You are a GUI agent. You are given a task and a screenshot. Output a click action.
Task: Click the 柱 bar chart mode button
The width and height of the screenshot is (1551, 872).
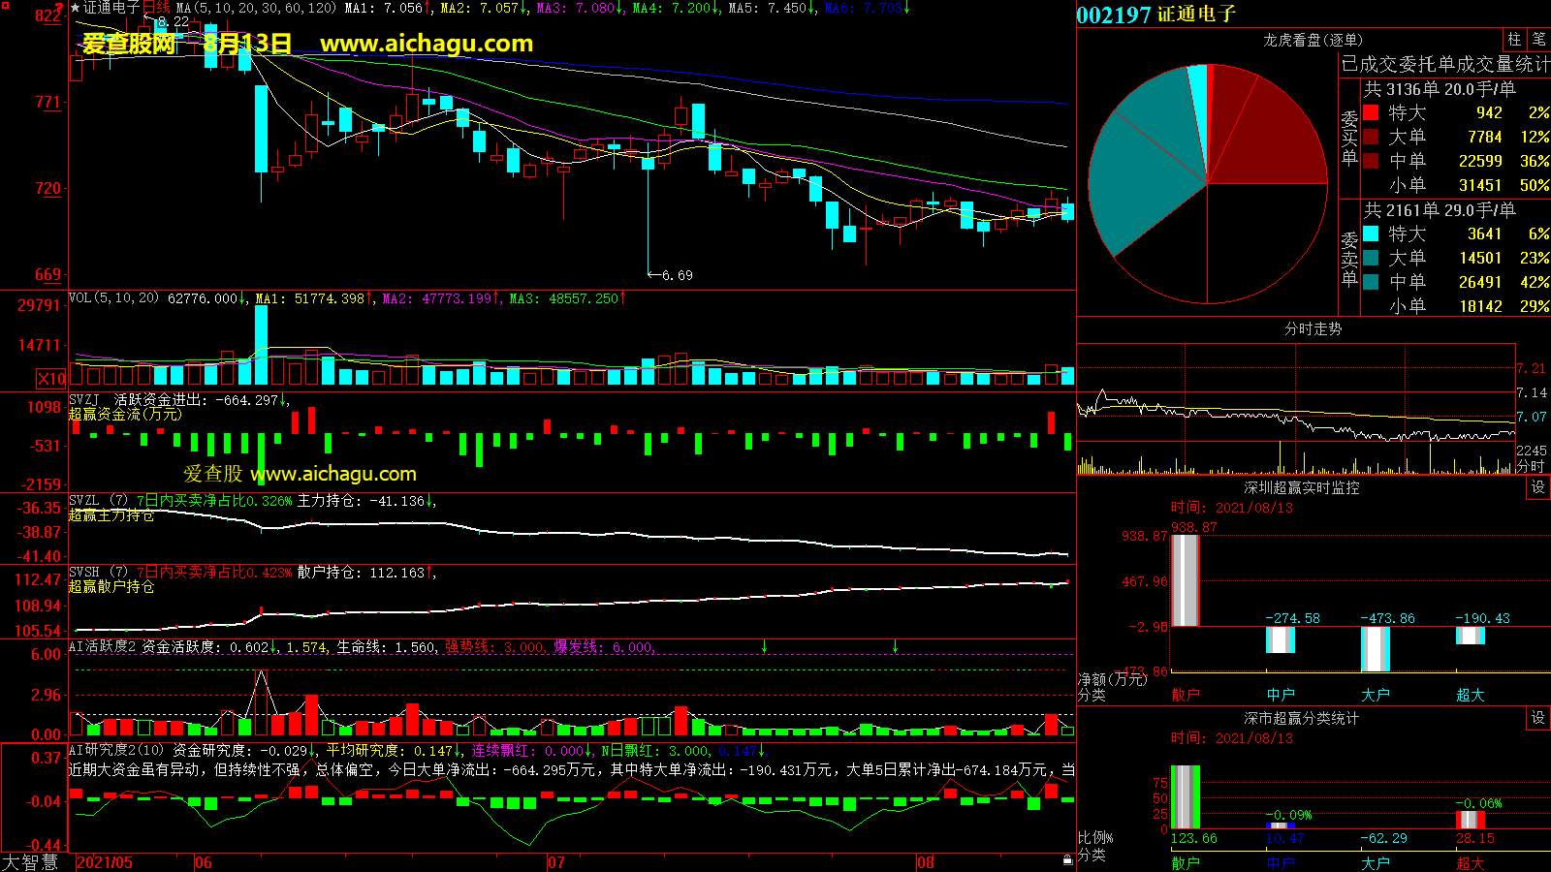pos(1514,40)
